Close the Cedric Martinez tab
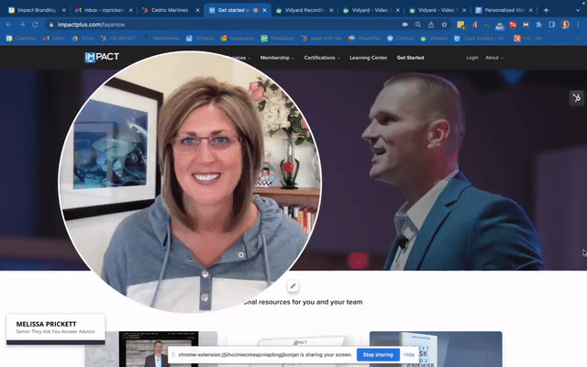 tap(198, 10)
